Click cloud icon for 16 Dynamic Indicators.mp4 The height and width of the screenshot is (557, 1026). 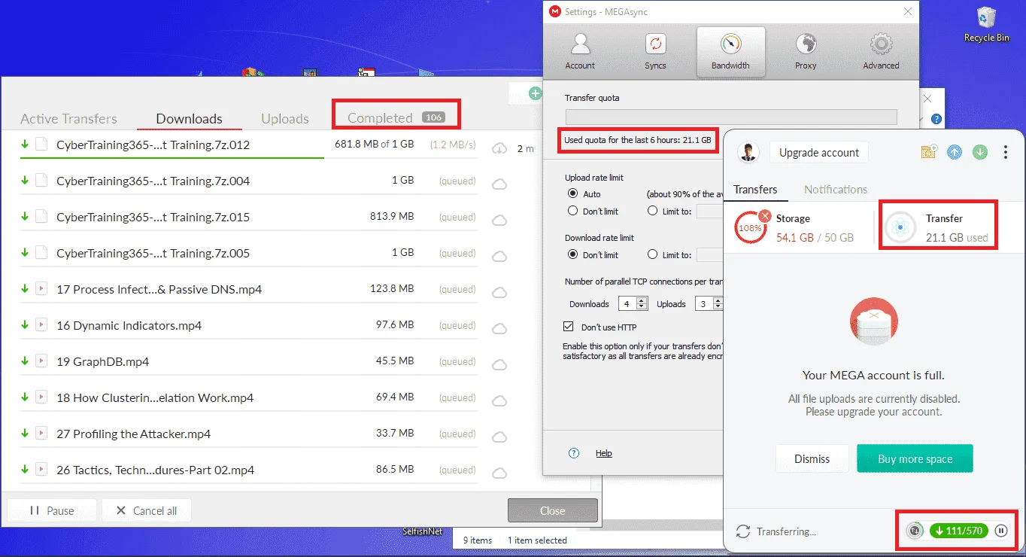point(499,329)
